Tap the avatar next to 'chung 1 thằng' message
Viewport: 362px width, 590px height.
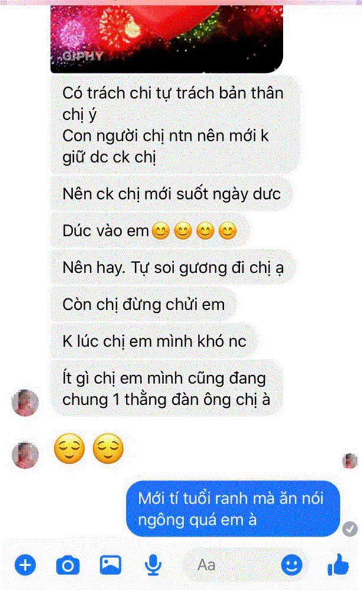pyautogui.click(x=25, y=402)
